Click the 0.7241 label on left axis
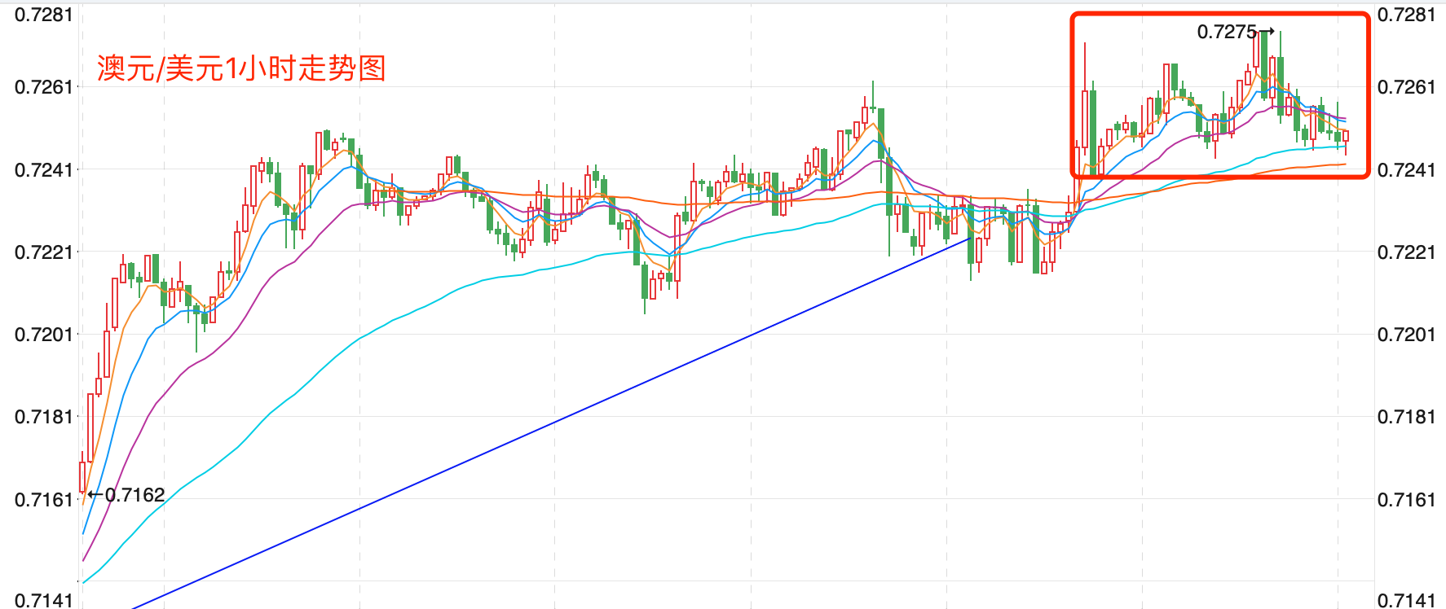 click(44, 169)
